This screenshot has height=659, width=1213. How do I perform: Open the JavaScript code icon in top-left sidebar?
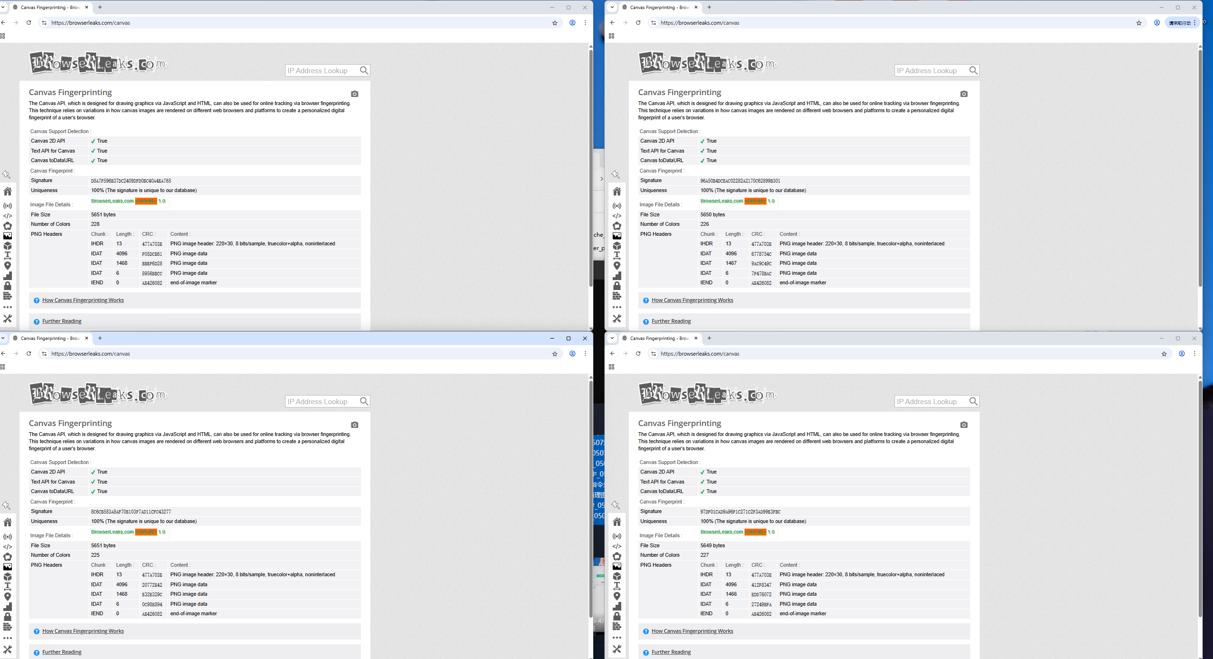pos(8,216)
